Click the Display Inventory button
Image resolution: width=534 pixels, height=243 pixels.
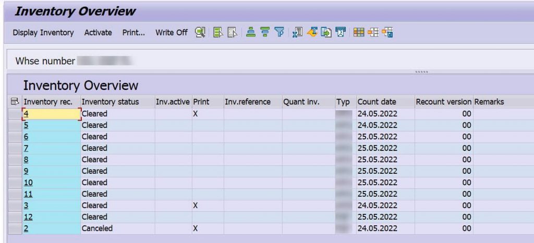pyautogui.click(x=43, y=33)
